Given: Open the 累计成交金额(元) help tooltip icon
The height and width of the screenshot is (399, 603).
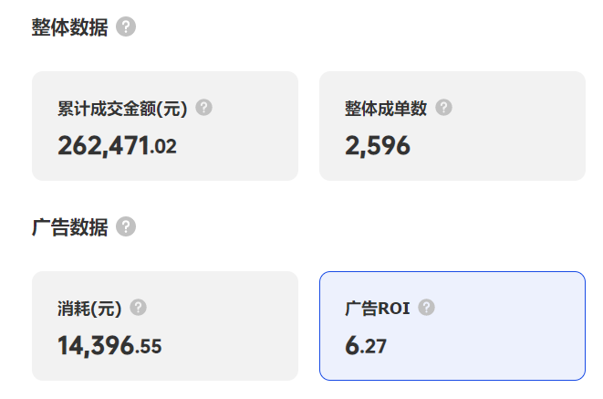Looking at the screenshot, I should coord(204,108).
